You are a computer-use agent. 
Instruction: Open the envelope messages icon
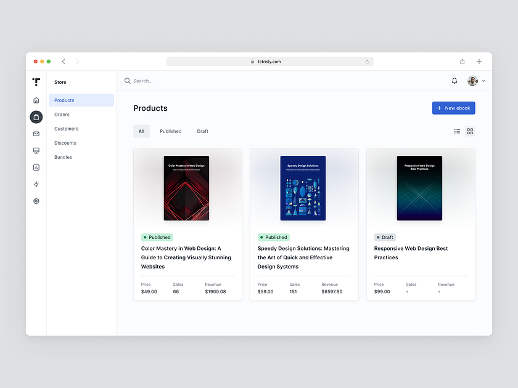click(x=36, y=133)
